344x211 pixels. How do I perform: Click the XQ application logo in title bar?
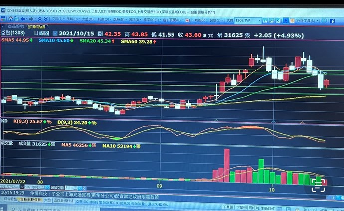[3, 10]
